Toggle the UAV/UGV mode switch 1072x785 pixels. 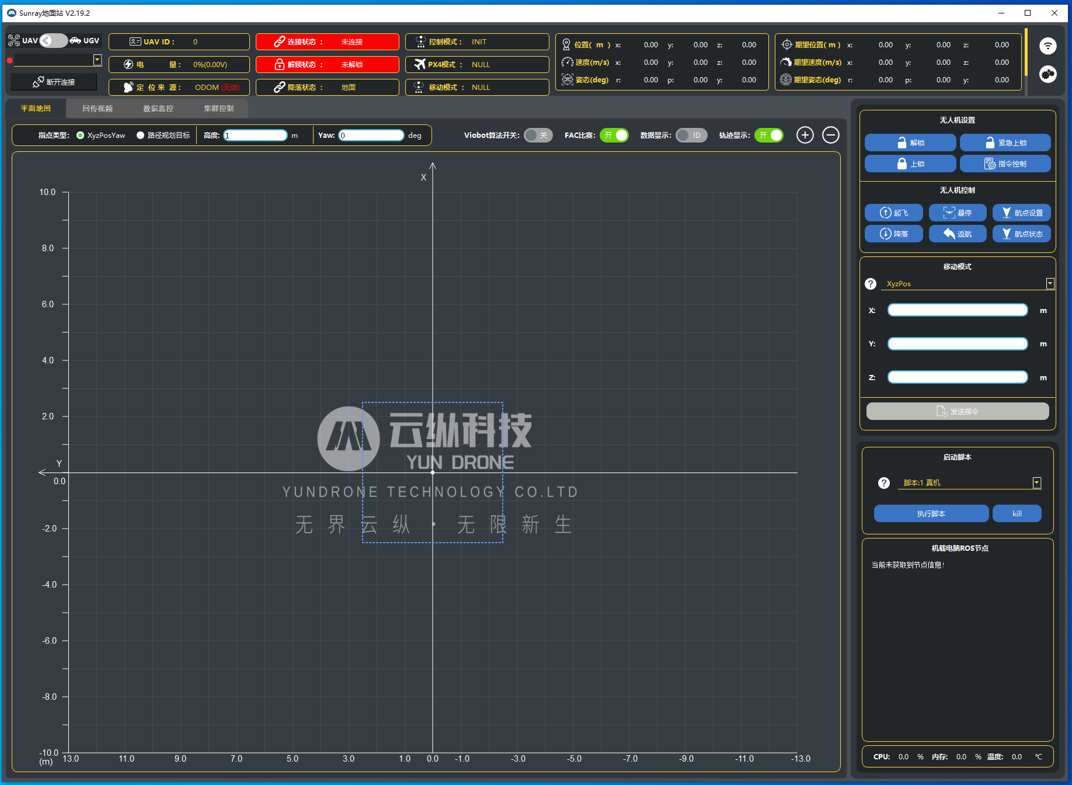54,40
